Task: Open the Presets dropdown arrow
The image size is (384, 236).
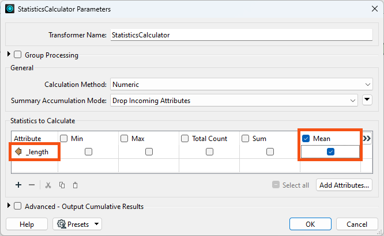Action: pyautogui.click(x=96, y=224)
